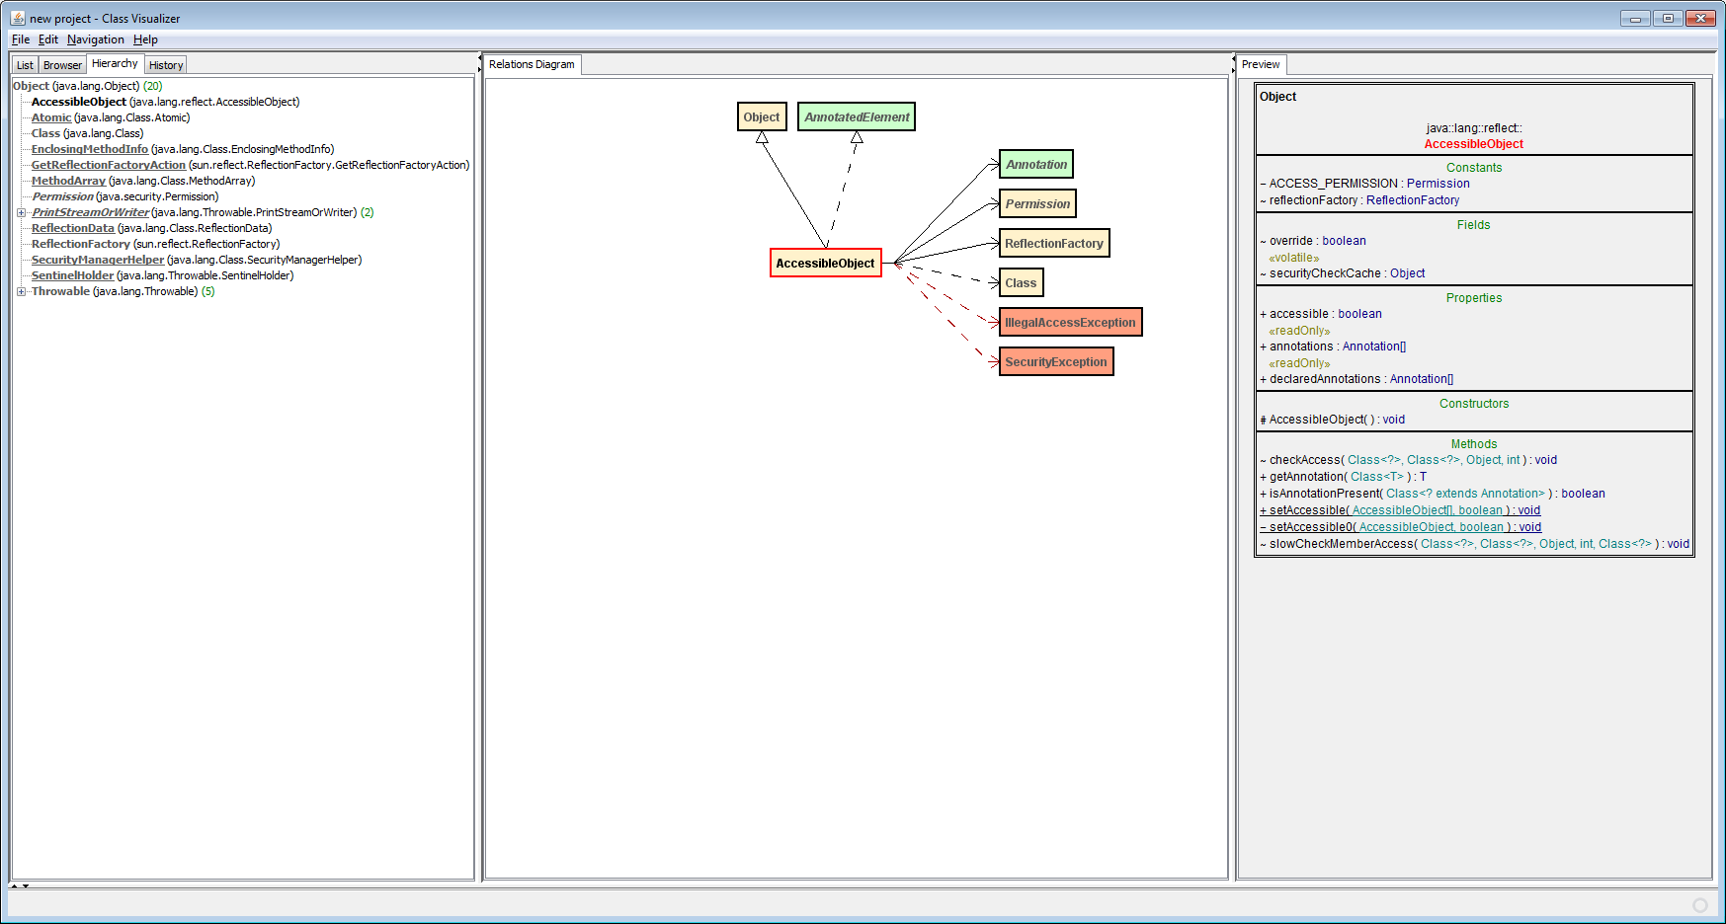This screenshot has height=924, width=1726.
Task: Click the SecurityException node in the diagram
Action: [1055, 361]
